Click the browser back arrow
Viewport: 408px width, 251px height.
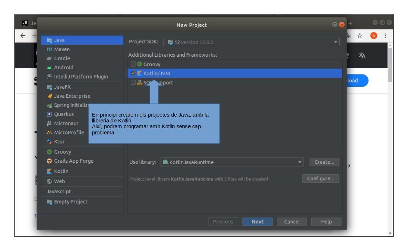pos(23,36)
